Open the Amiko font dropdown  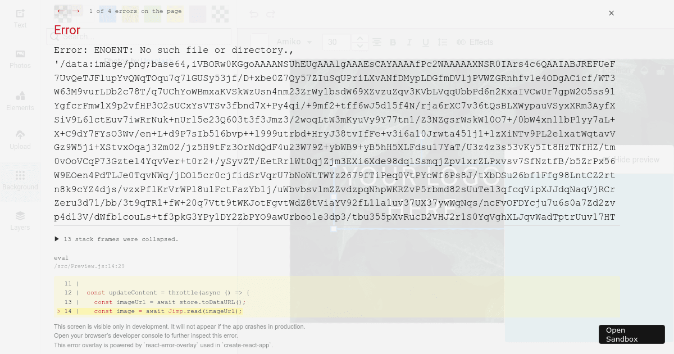click(294, 42)
